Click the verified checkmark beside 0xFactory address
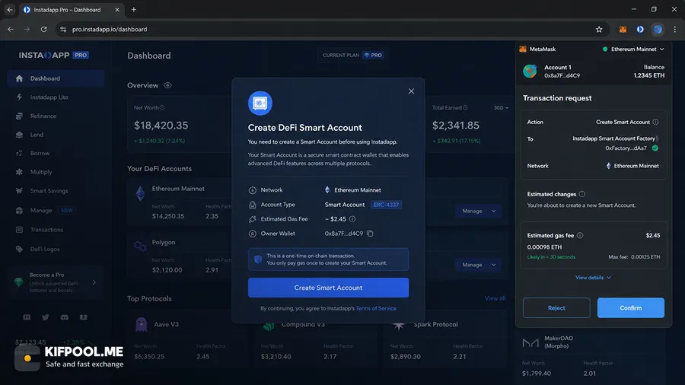The height and width of the screenshot is (385, 685). (x=655, y=148)
